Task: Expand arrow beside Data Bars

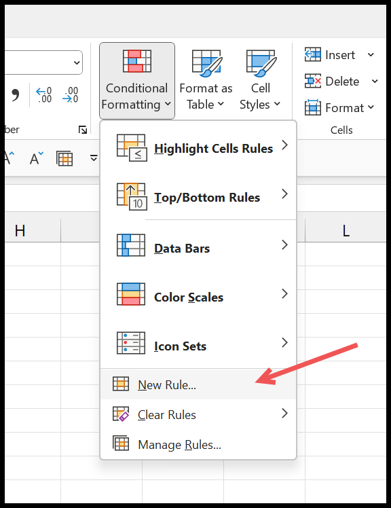Action: point(284,244)
